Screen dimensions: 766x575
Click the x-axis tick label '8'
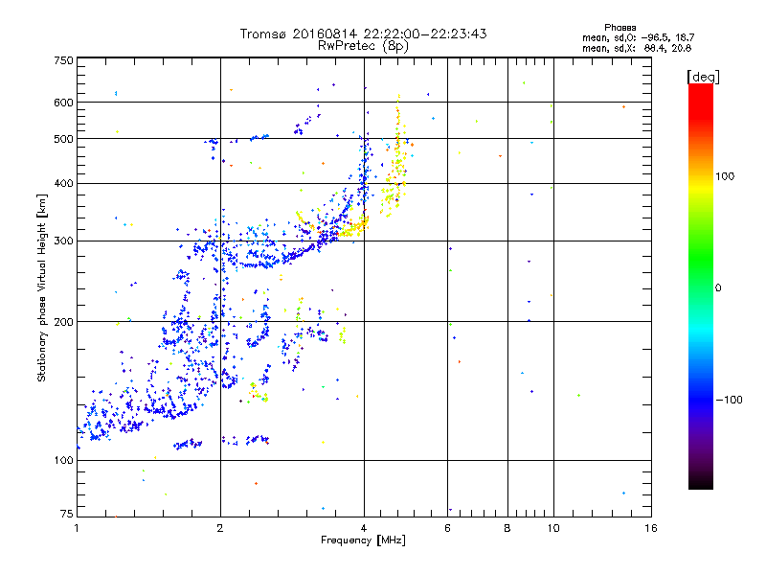pos(507,528)
